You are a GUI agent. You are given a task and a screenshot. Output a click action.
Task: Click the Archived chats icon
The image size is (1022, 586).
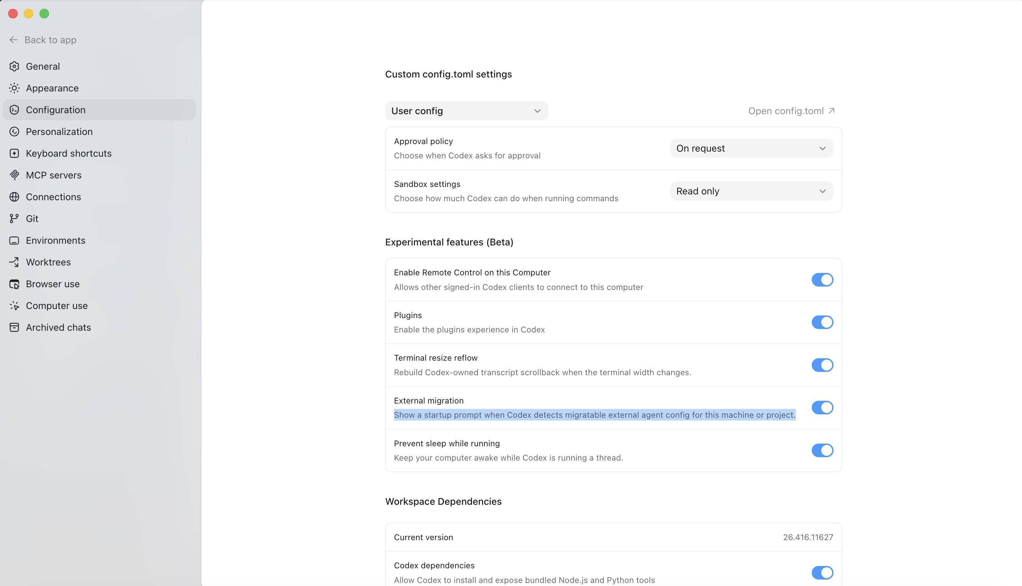coord(14,327)
